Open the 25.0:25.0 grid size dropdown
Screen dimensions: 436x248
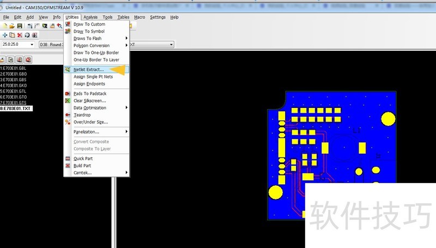32,44
